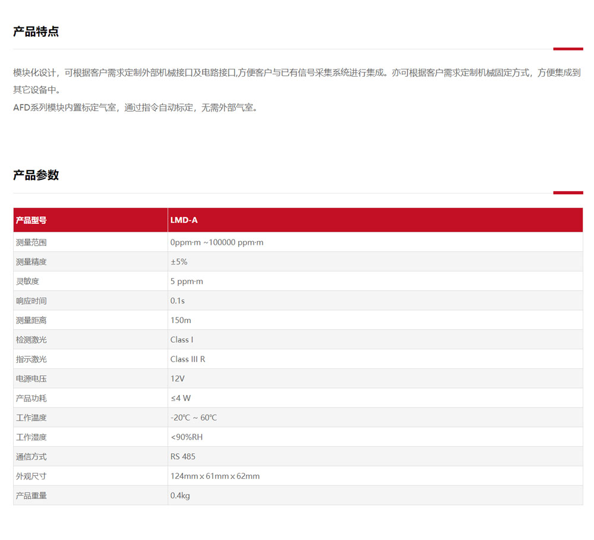The image size is (594, 540).
Task: Click the 0.1s response time value
Action: click(177, 301)
